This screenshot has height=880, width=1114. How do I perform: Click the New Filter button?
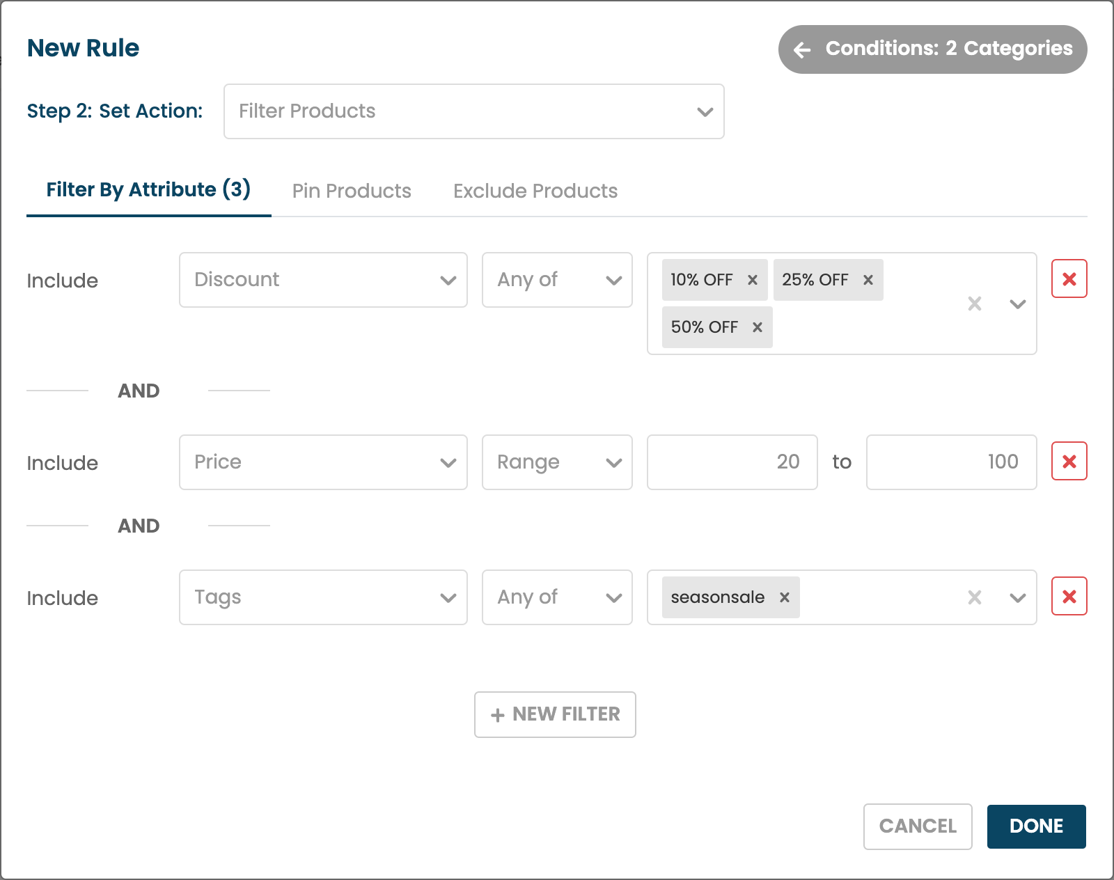[555, 714]
